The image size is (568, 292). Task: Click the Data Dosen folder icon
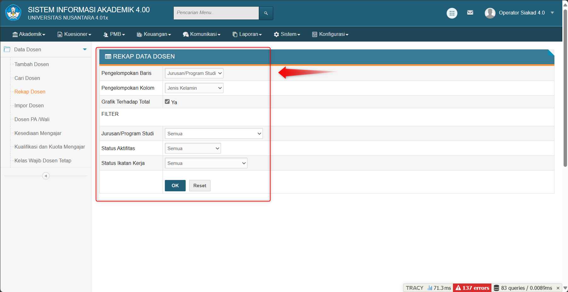point(7,49)
